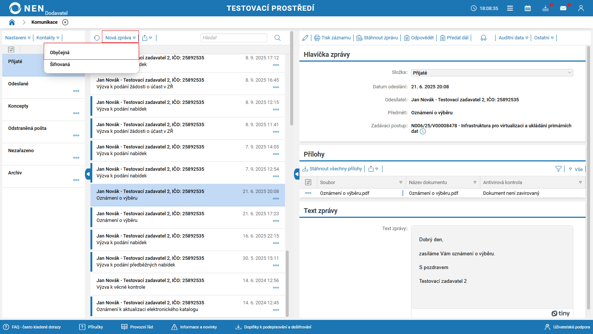Open the mail envelope notifications

point(563,8)
